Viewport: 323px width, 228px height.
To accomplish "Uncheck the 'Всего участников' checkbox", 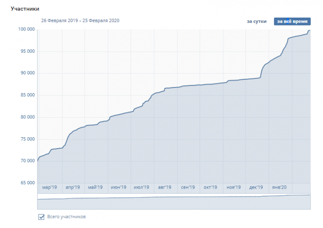I will [x=41, y=217].
